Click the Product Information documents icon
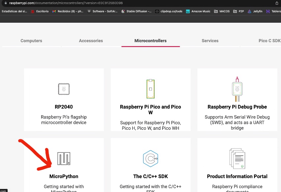The image size is (281, 192). (237, 158)
